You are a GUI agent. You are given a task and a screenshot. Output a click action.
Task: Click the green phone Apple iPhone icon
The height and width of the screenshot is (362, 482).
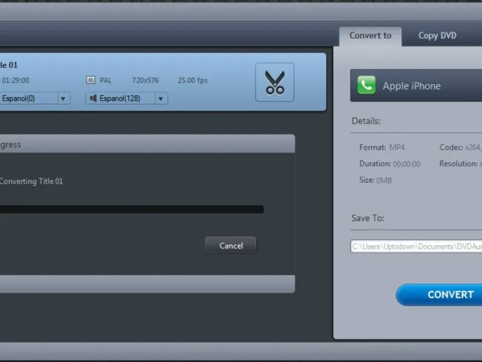pos(366,85)
